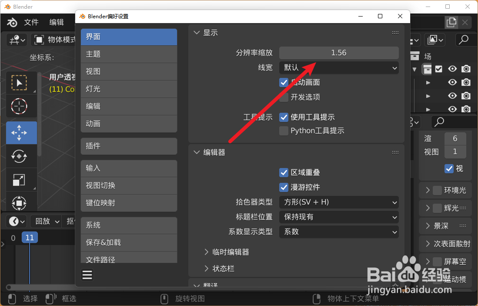The height and width of the screenshot is (306, 478).
Task: Open the timeline editor type clock icon
Action: pyautogui.click(x=17, y=221)
